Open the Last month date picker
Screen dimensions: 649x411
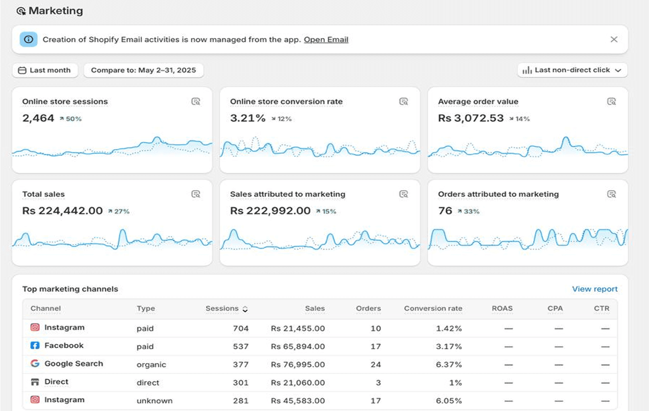(x=45, y=70)
